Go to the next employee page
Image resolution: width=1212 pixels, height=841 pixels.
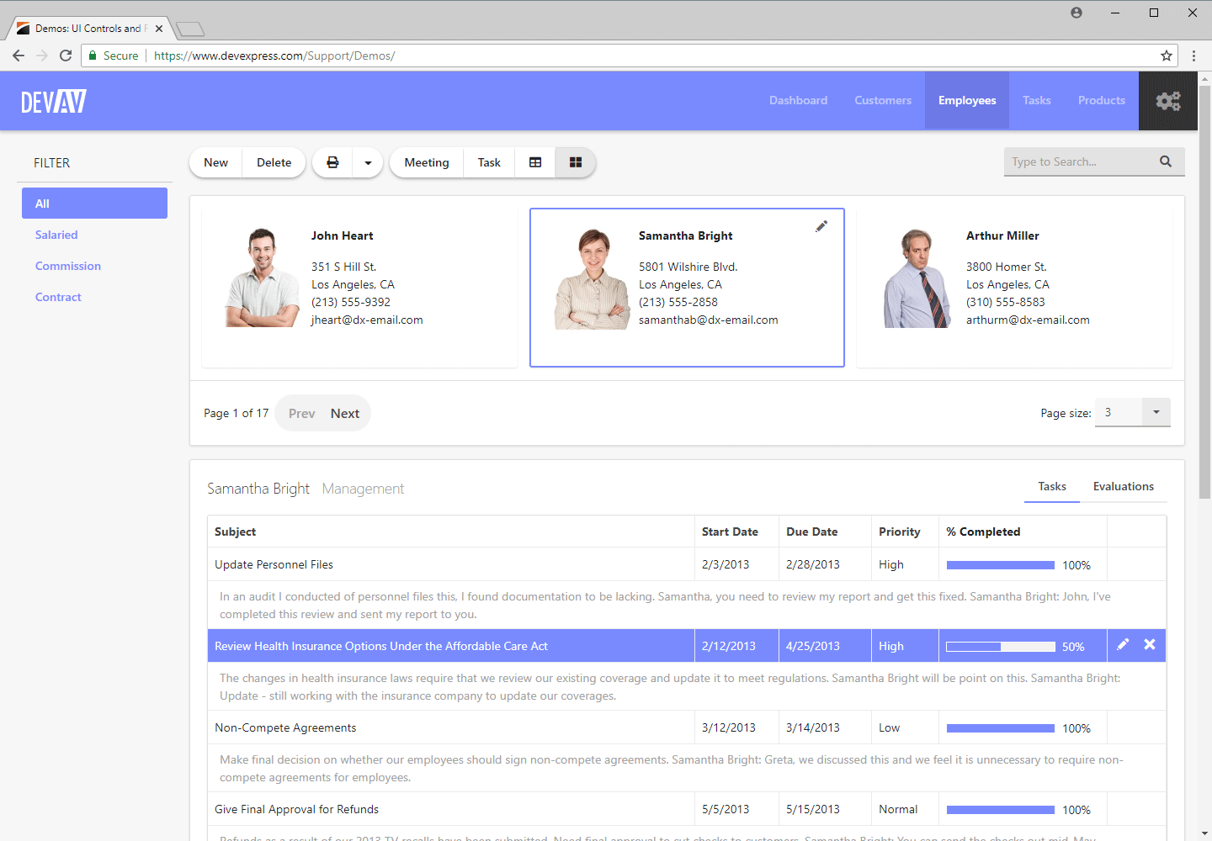coord(344,413)
